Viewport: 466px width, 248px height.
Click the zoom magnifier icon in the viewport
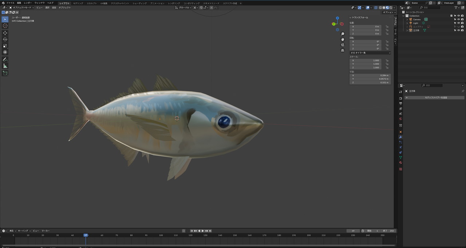click(343, 34)
